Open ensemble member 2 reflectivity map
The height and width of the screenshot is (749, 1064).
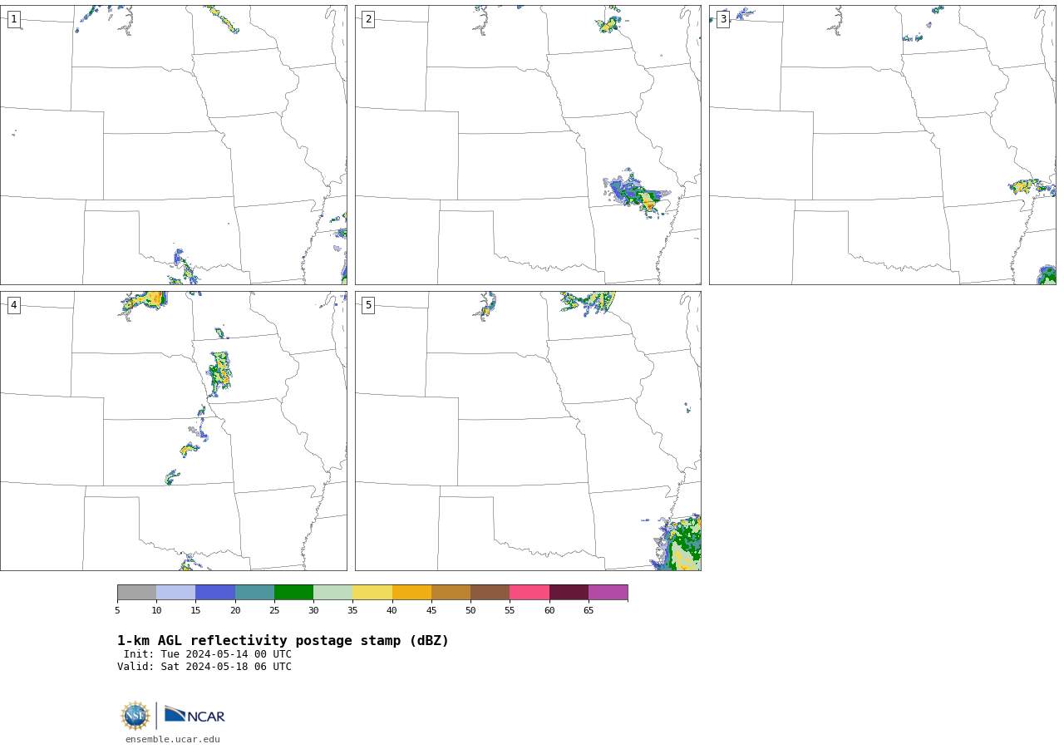click(x=528, y=145)
